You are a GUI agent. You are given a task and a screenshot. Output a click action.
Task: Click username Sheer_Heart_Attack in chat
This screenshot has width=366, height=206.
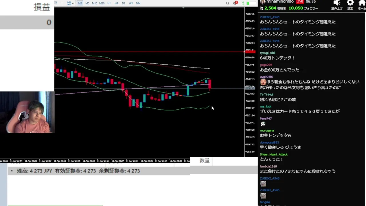[274, 154]
